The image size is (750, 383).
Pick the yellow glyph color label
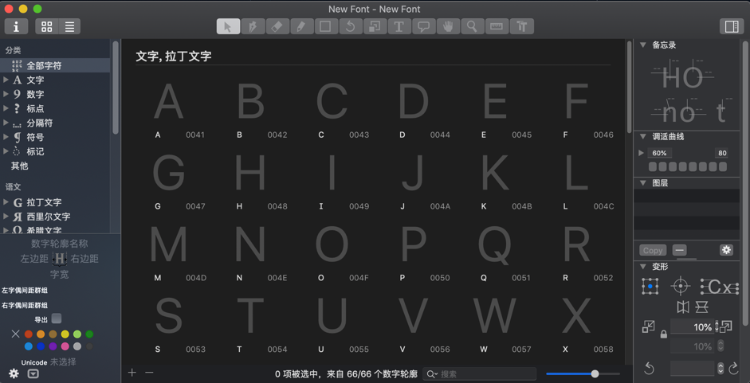point(65,334)
